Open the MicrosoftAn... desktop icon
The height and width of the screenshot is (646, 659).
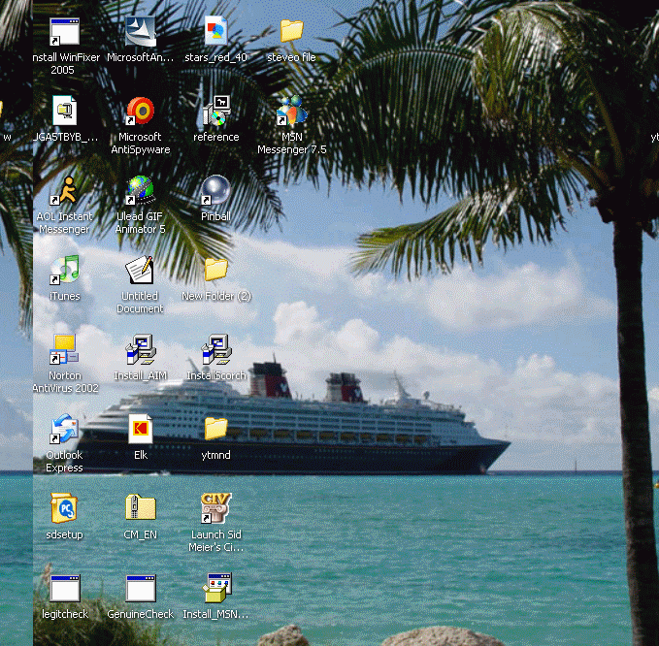(141, 32)
